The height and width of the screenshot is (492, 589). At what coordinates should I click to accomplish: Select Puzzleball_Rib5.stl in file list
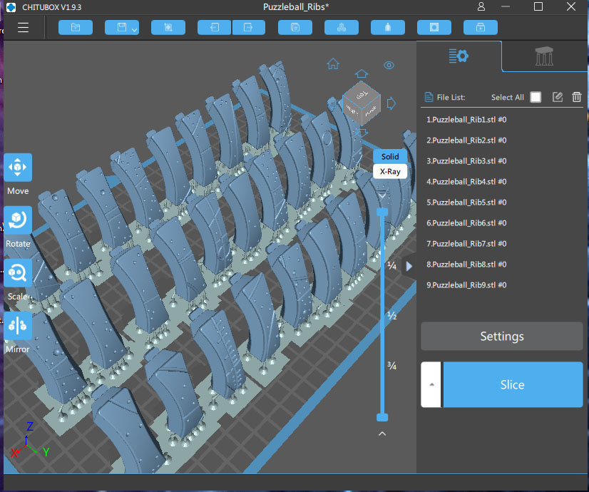click(x=466, y=203)
